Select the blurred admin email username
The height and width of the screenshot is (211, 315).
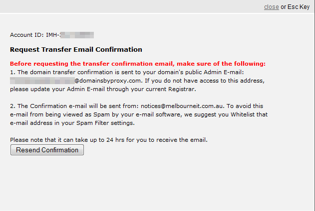[42, 80]
